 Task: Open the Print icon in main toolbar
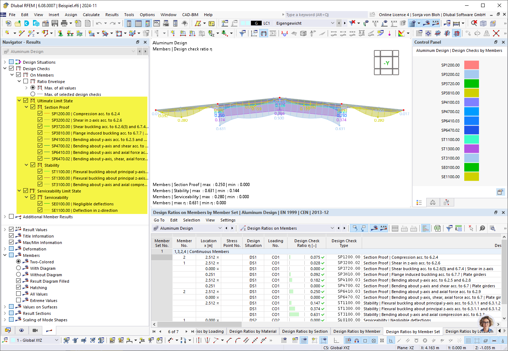tap(64, 23)
